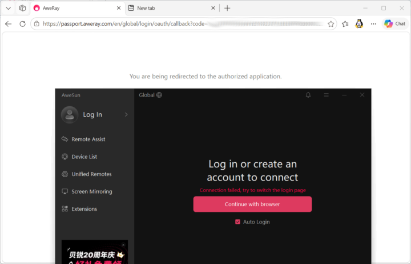Switch to the New tab tab
The width and height of the screenshot is (411, 264).
coord(172,8)
